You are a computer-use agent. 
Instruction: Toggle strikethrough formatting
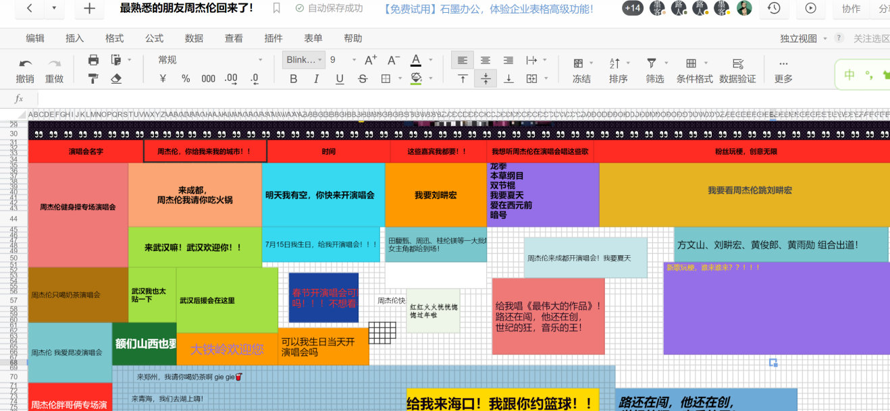pyautogui.click(x=363, y=78)
